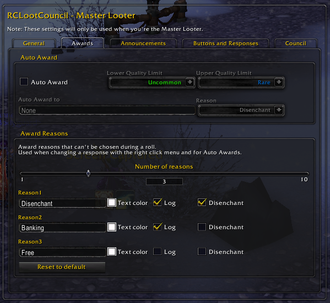Open text color swatch for Reason2
This screenshot has width=330, height=303.
112,227
